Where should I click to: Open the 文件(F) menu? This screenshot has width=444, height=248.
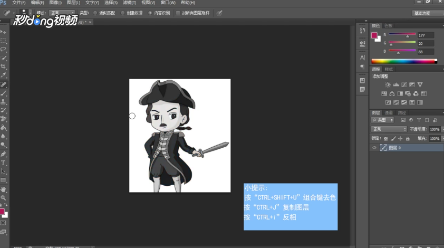[x=19, y=3]
